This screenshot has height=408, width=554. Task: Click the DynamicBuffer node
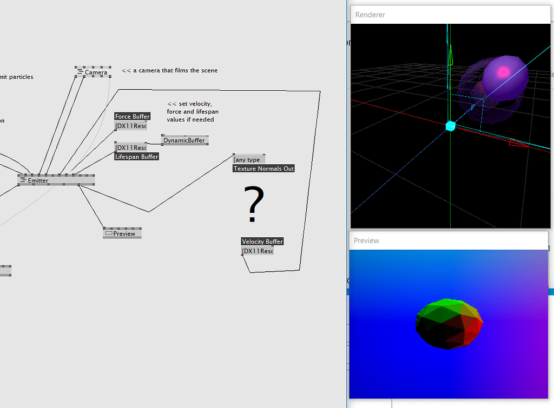pyautogui.click(x=184, y=140)
